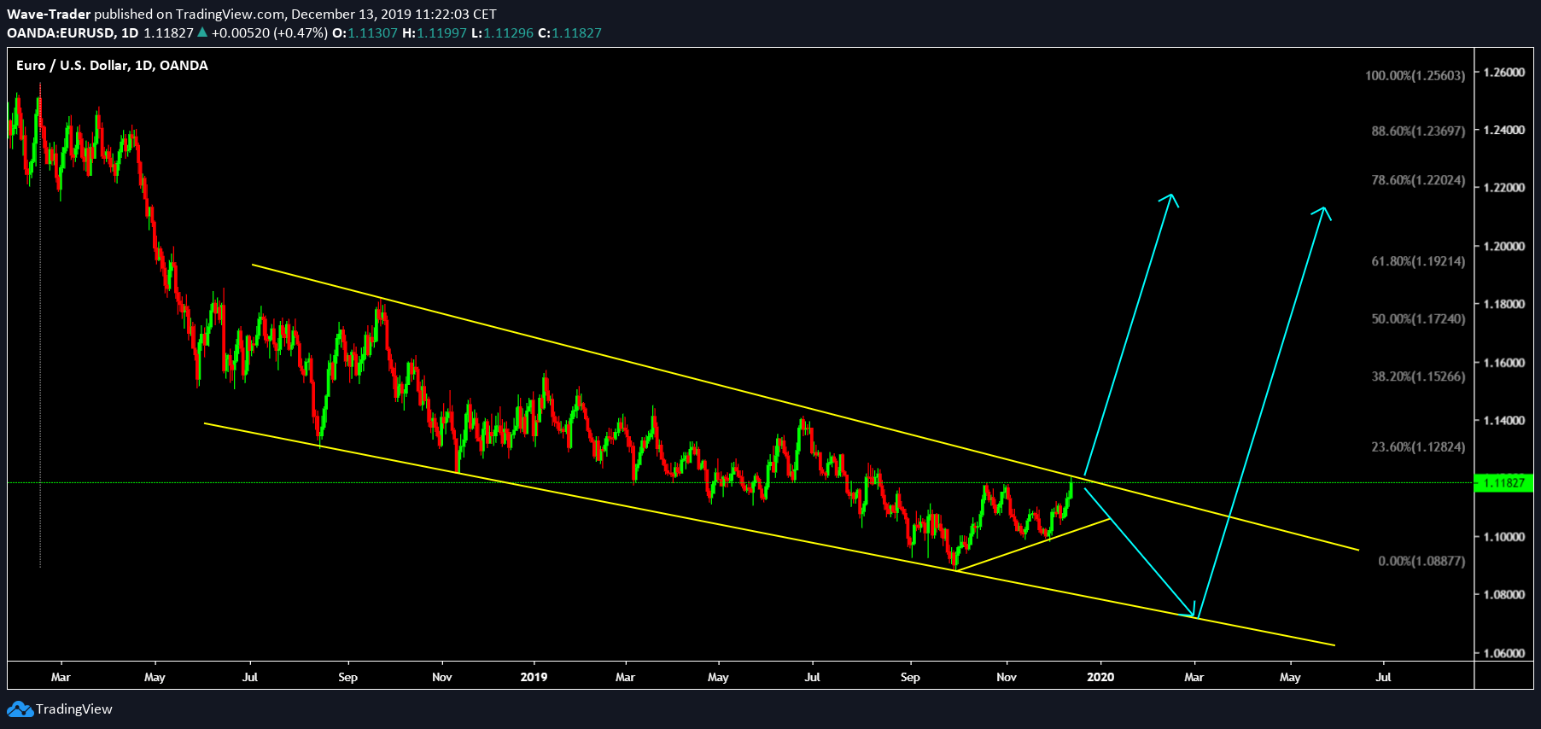Screen dimensions: 1541x729
Task: Click the 1.16000 price axis label
Action: 1504,362
